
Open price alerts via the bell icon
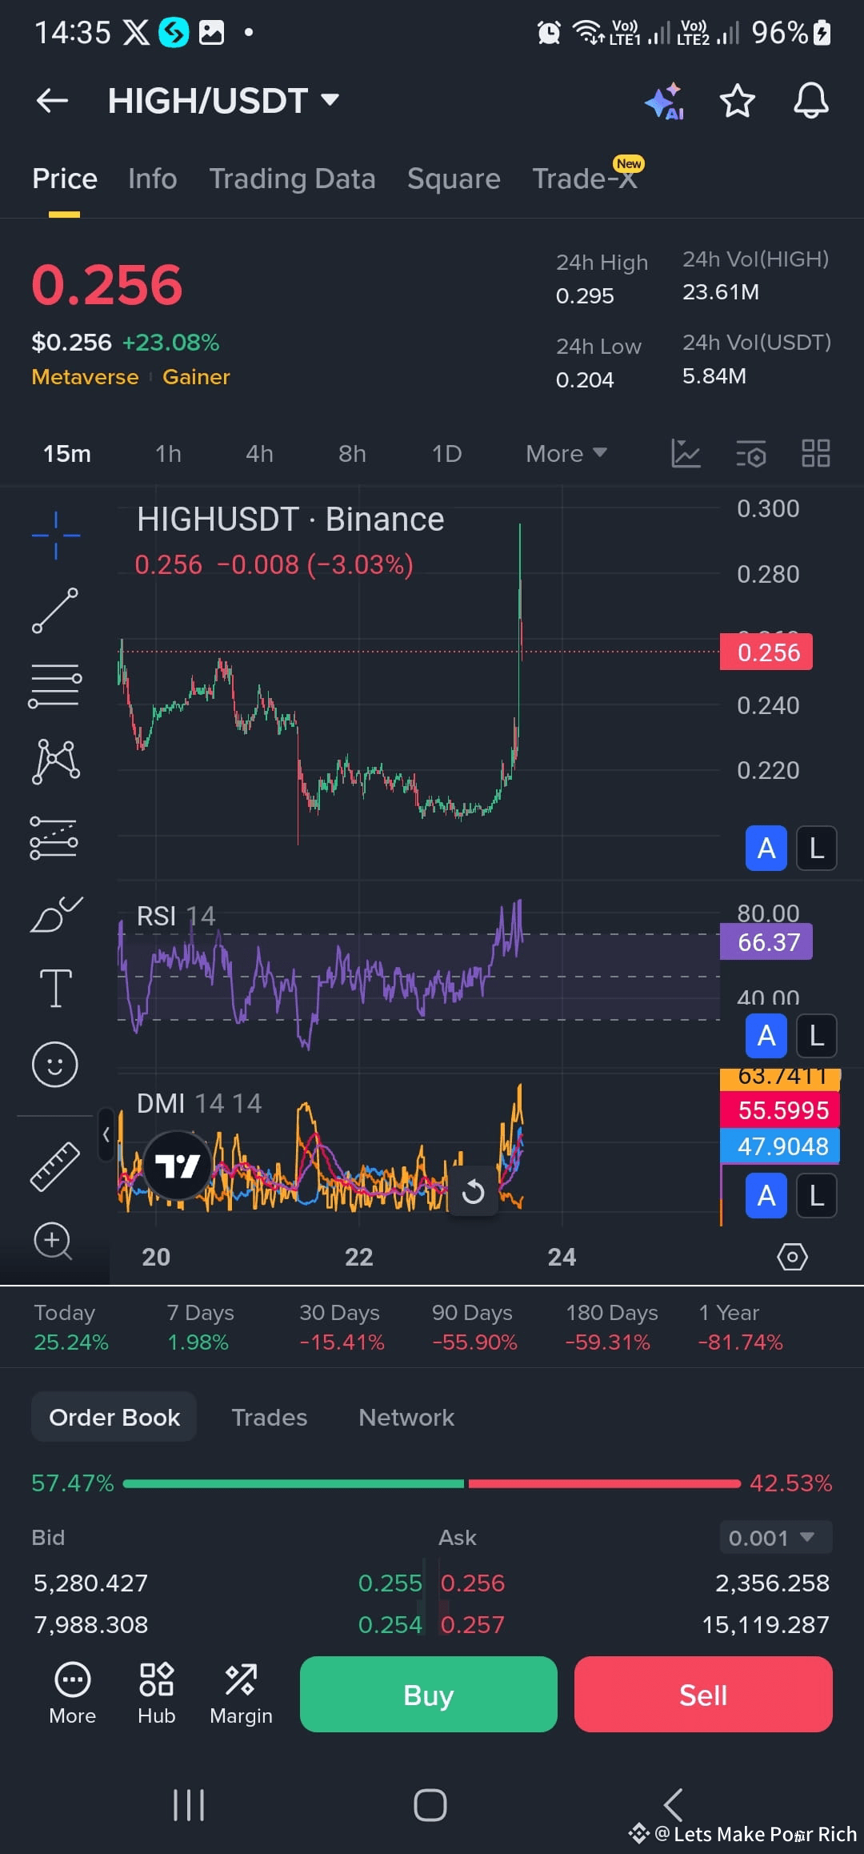pyautogui.click(x=810, y=101)
